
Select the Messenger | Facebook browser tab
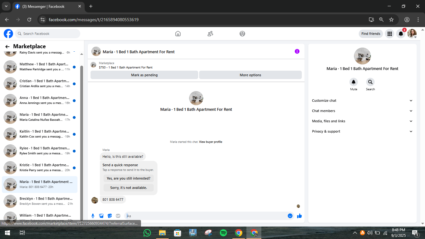pos(48,6)
